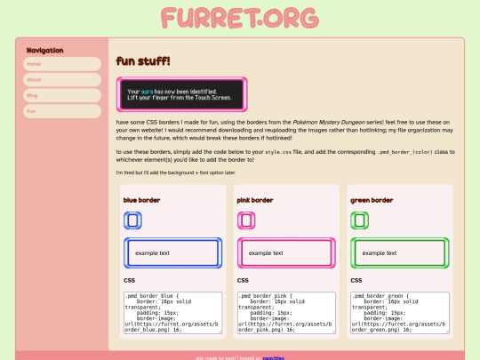Viewport: 480px width, 360px height.
Task: Click the green-bordered example text box
Action: (x=400, y=252)
